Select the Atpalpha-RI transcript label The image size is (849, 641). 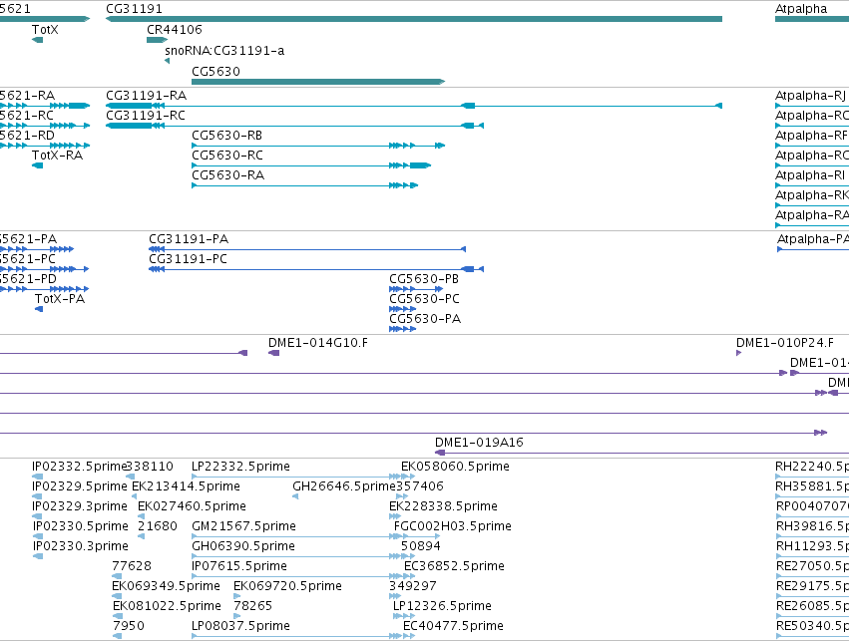(810, 175)
